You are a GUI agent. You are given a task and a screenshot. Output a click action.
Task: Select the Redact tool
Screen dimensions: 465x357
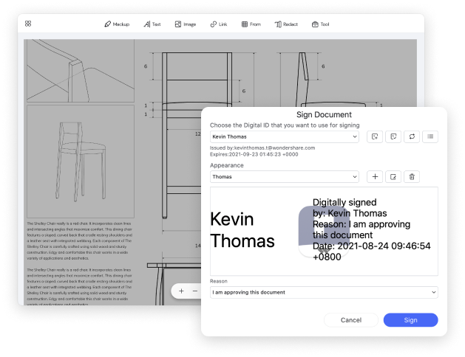(286, 24)
